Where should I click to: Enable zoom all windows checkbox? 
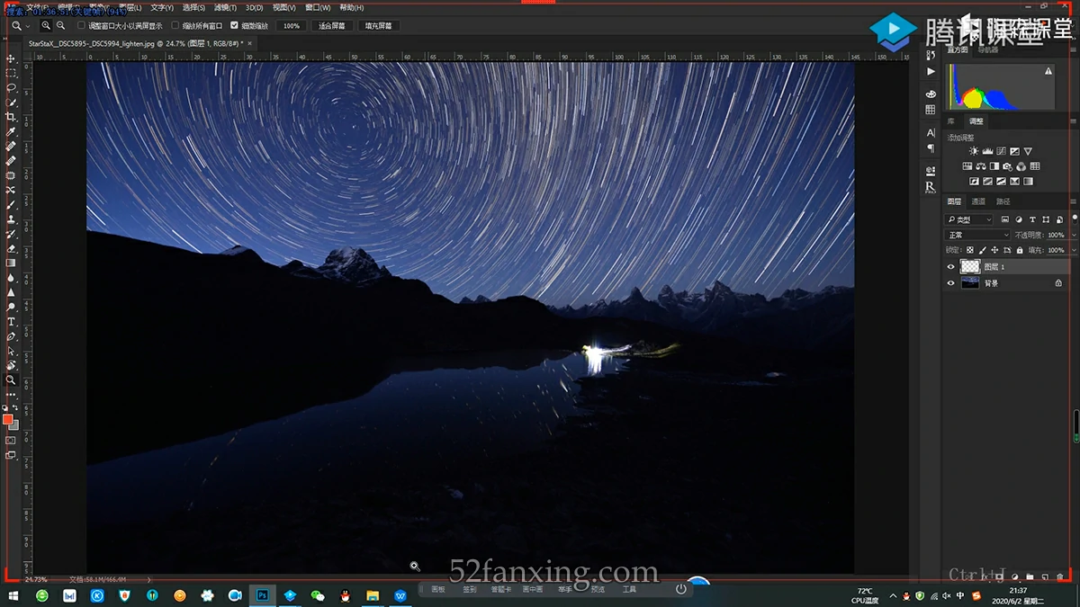[x=175, y=26]
